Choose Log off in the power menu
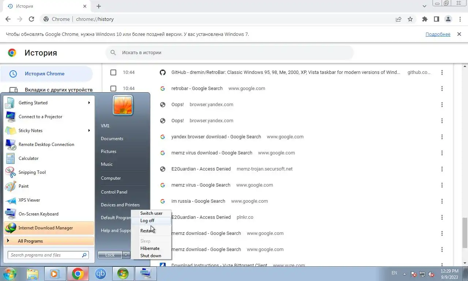The image size is (468, 281). pos(151,221)
